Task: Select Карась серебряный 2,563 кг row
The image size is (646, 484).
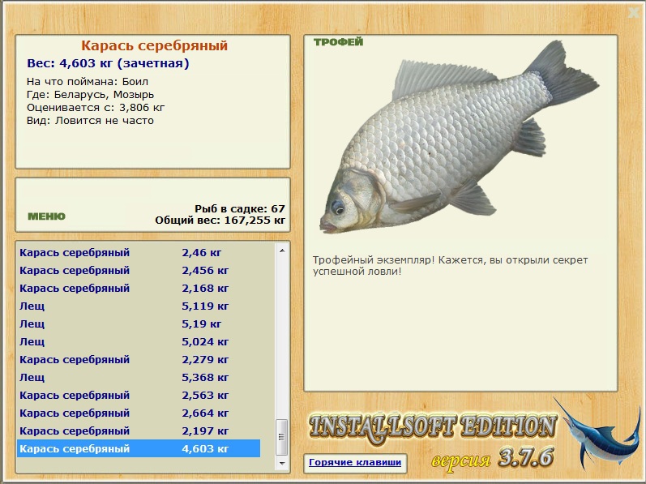Action: click(x=139, y=396)
